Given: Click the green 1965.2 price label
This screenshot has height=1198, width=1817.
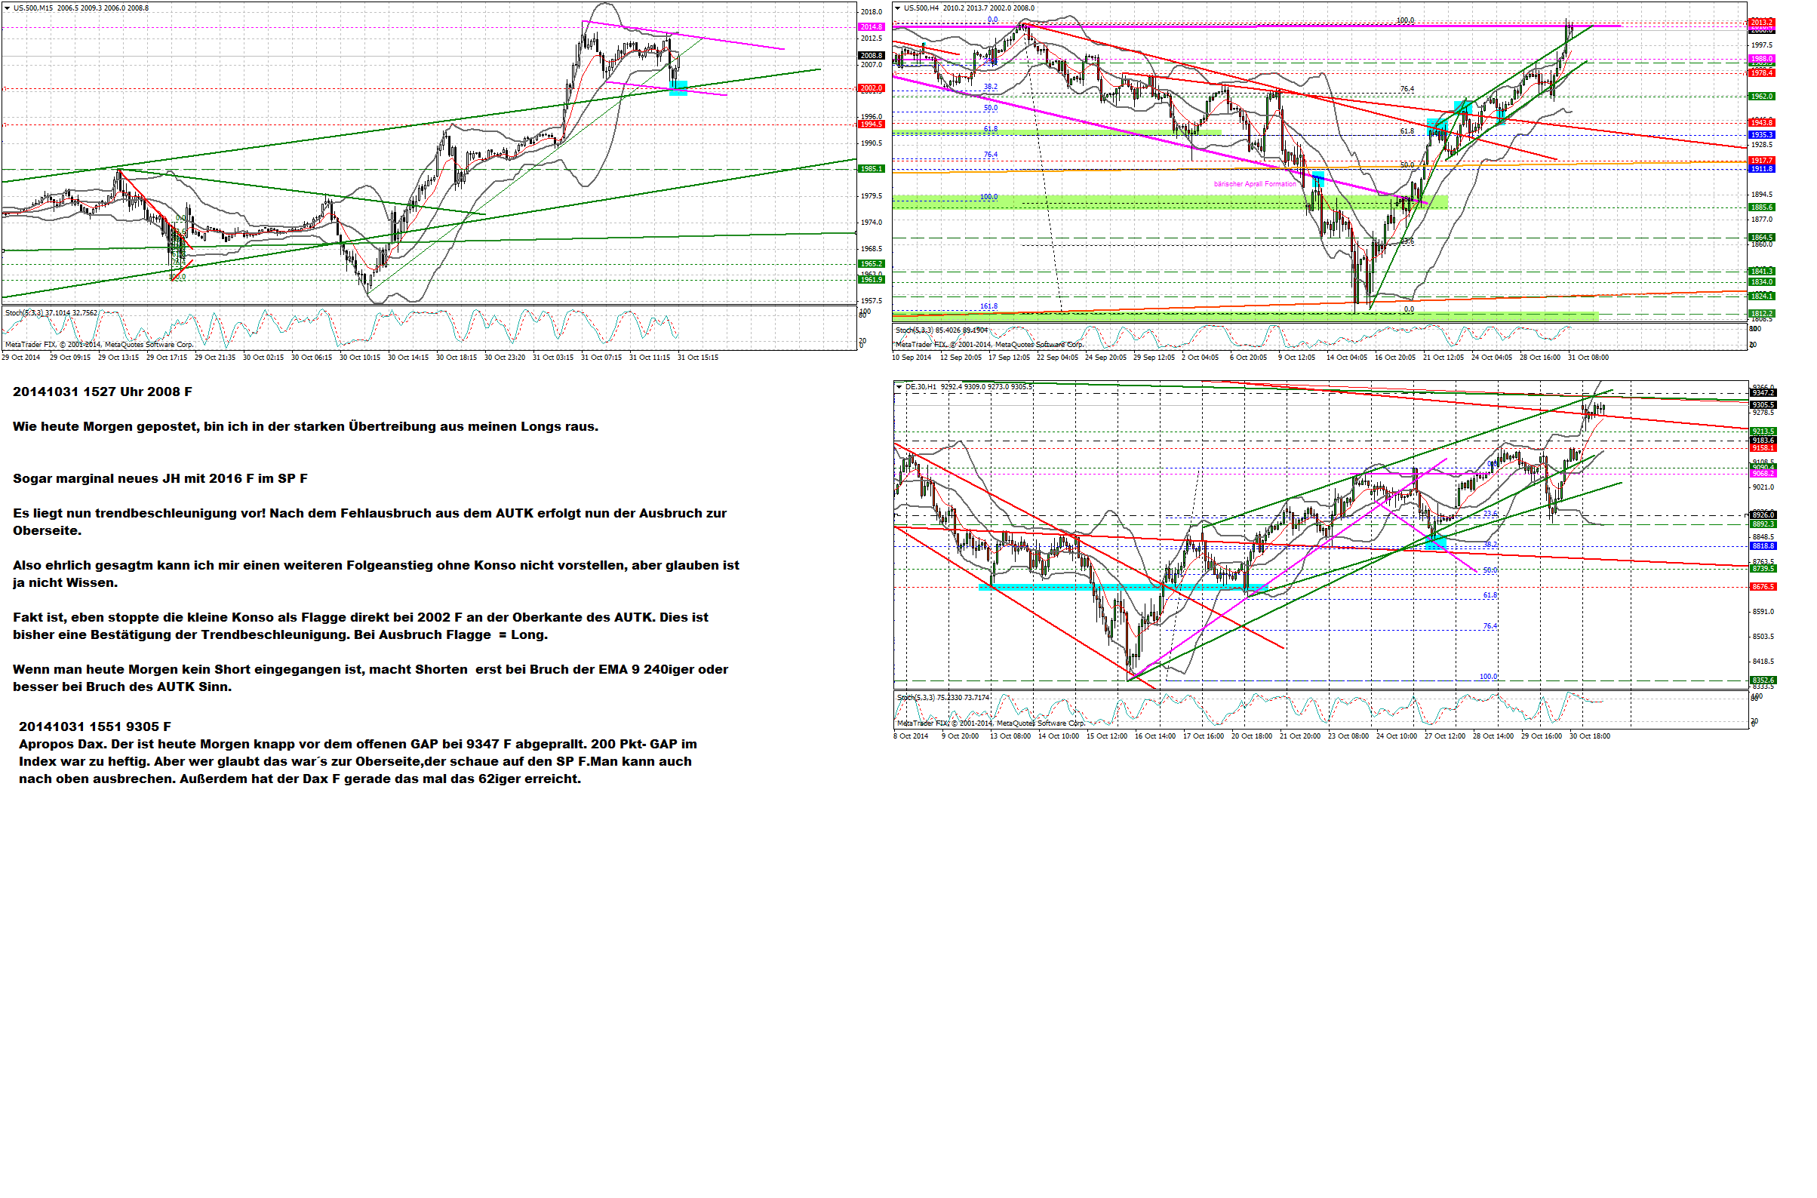Looking at the screenshot, I should (x=871, y=264).
